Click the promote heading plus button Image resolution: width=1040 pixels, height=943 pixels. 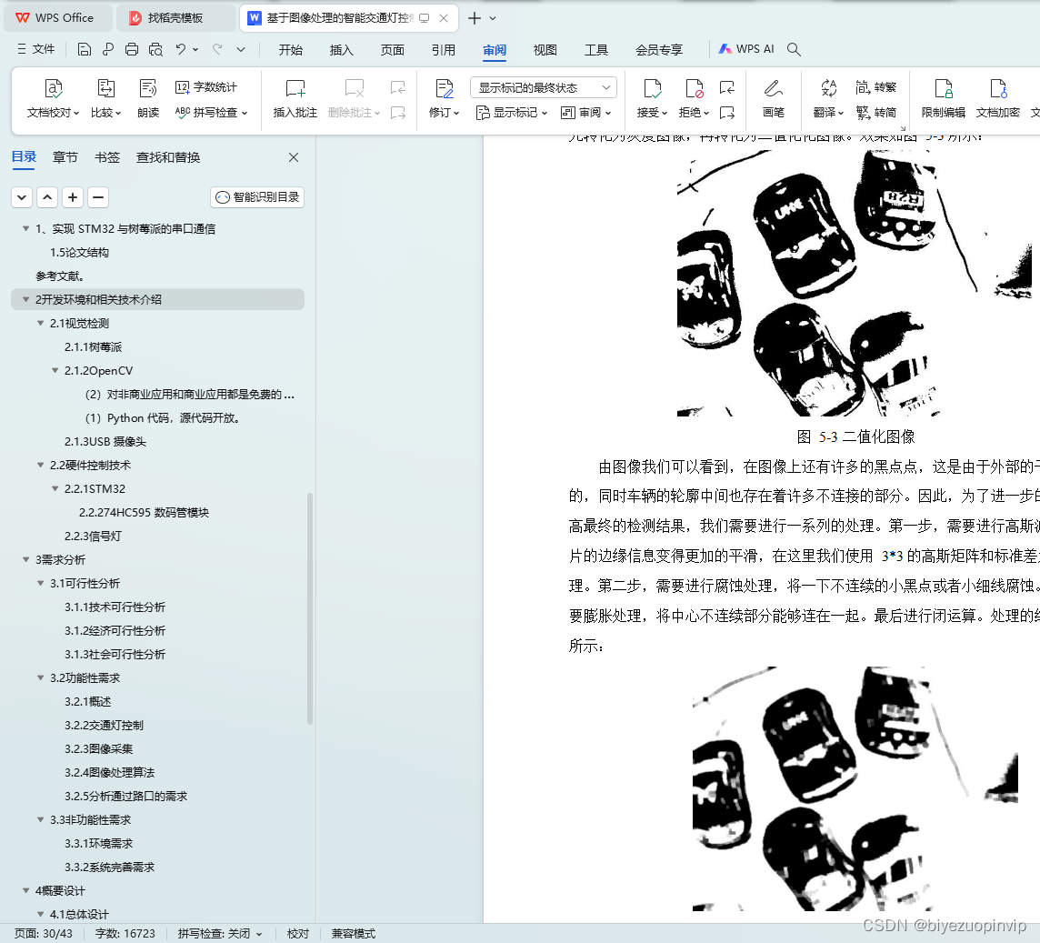73,197
